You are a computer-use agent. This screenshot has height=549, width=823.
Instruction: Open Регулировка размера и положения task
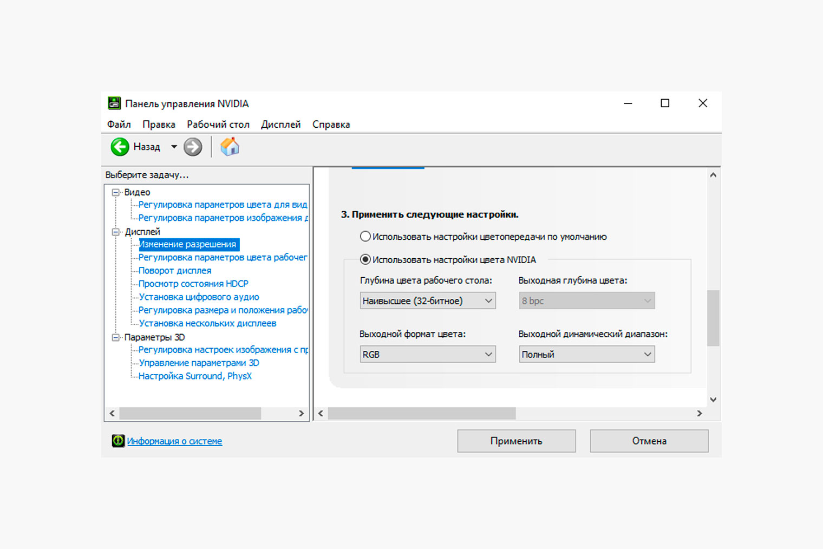(x=223, y=310)
